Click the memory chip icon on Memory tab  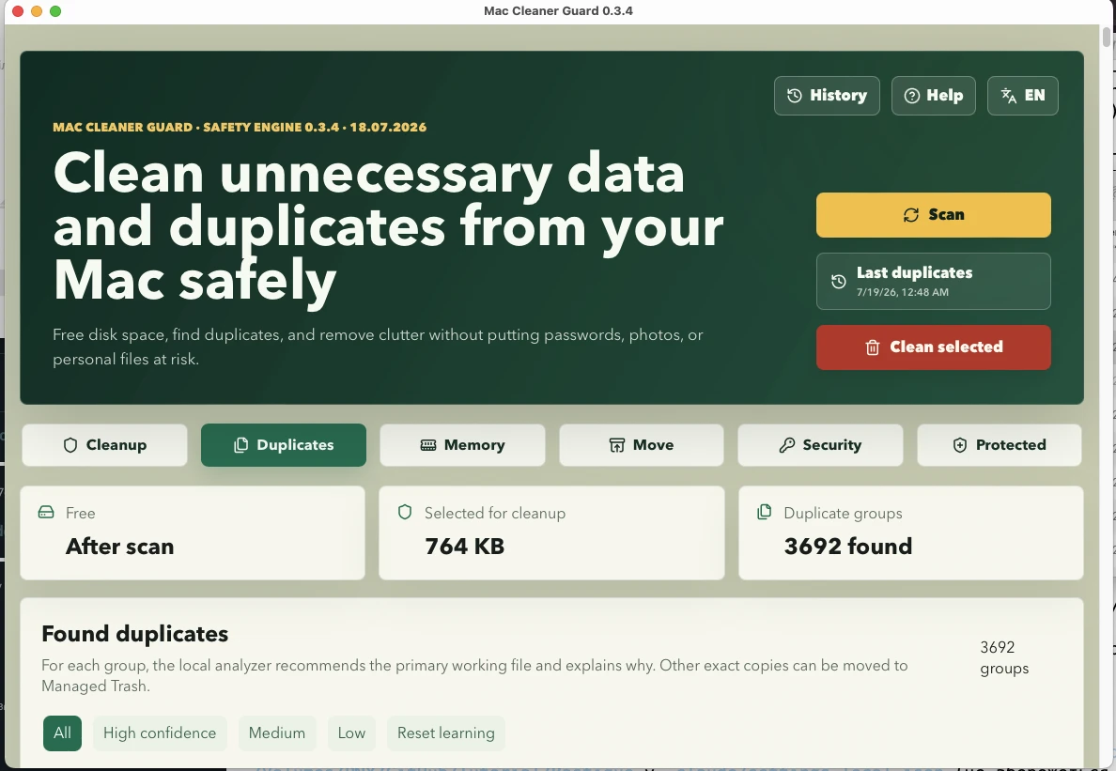427,445
